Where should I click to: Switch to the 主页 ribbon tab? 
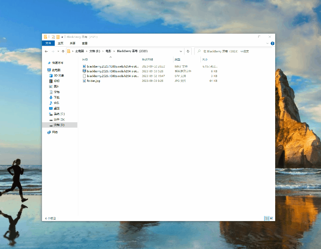(x=61, y=43)
